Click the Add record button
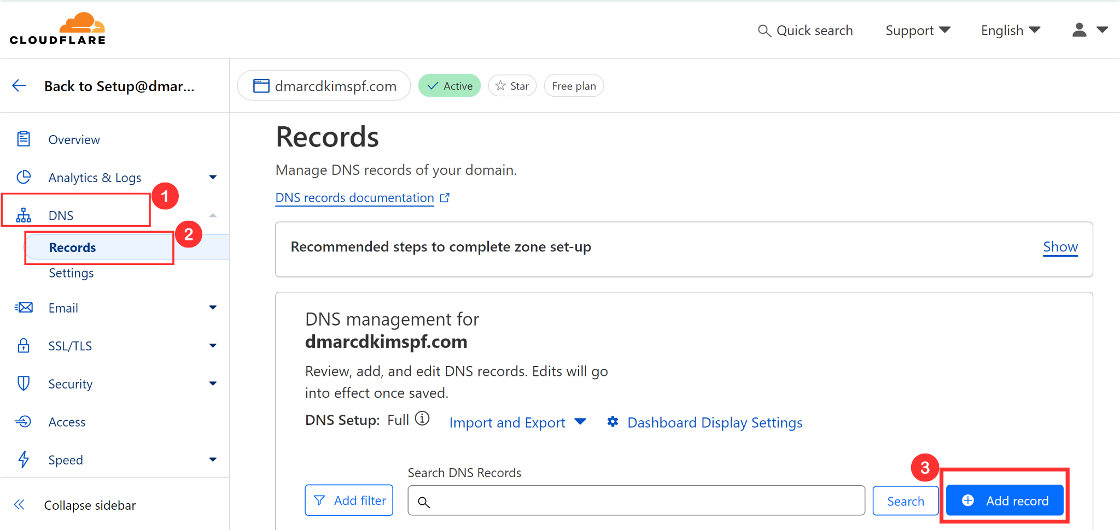Viewport: 1120px width, 530px height. coord(1005,500)
